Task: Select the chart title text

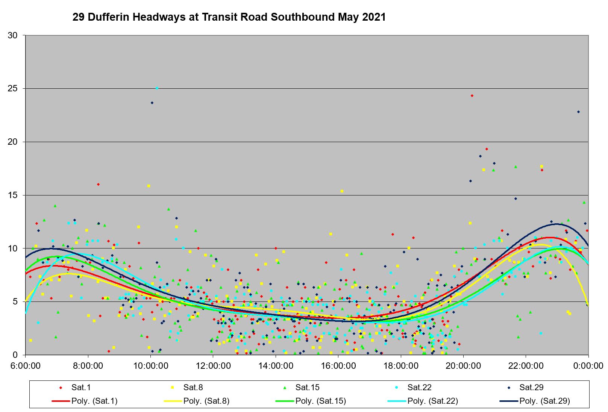Action: (229, 17)
